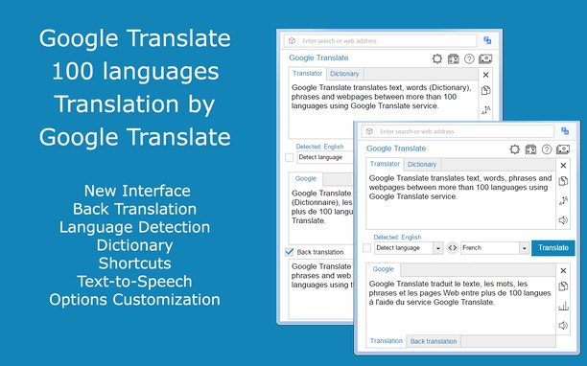Switch to the Translation bottom tab
The width and height of the screenshot is (587, 366).
pyautogui.click(x=386, y=341)
